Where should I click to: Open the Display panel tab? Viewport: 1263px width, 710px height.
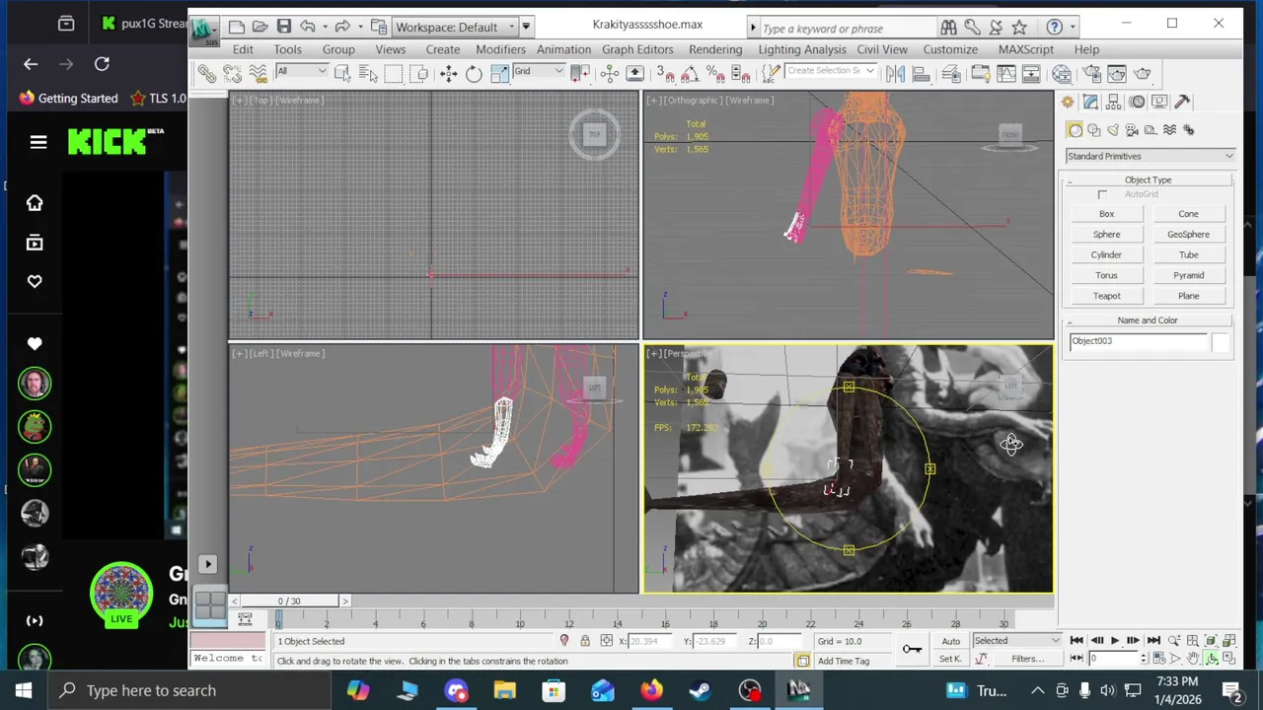(x=1159, y=102)
